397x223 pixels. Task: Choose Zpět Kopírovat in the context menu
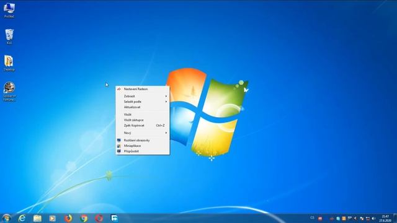click(143, 125)
